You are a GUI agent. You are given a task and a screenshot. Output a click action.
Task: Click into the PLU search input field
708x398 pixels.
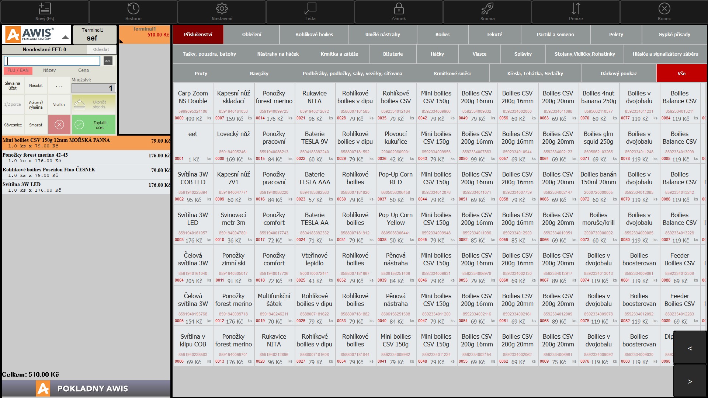(52, 61)
